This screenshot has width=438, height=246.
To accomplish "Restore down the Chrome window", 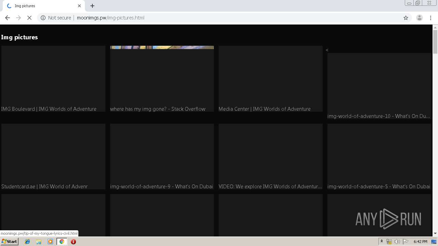I will (x=418, y=3).
